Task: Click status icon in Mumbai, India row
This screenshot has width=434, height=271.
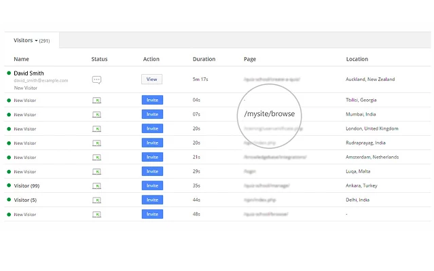Action: coord(96,114)
